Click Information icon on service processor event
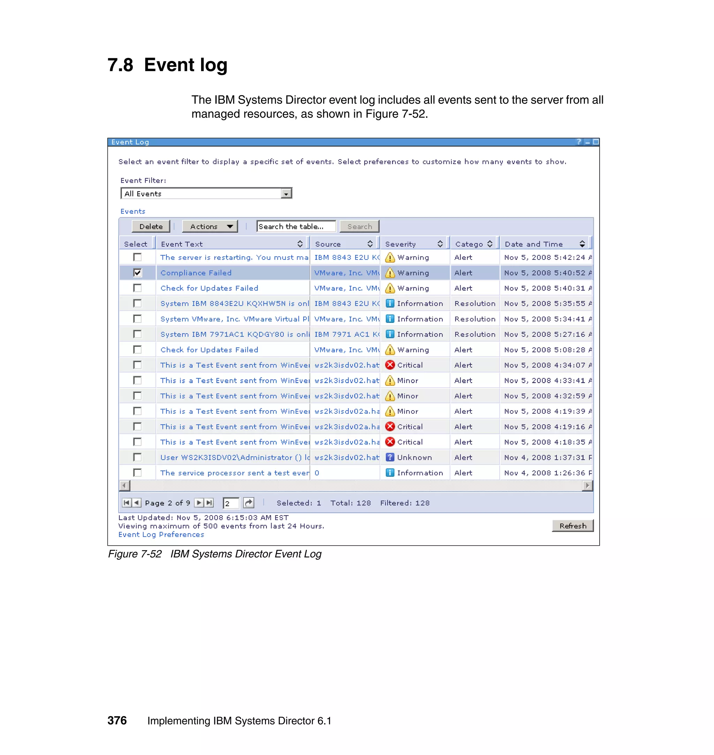Image resolution: width=714 pixels, height=755 pixels. (390, 473)
